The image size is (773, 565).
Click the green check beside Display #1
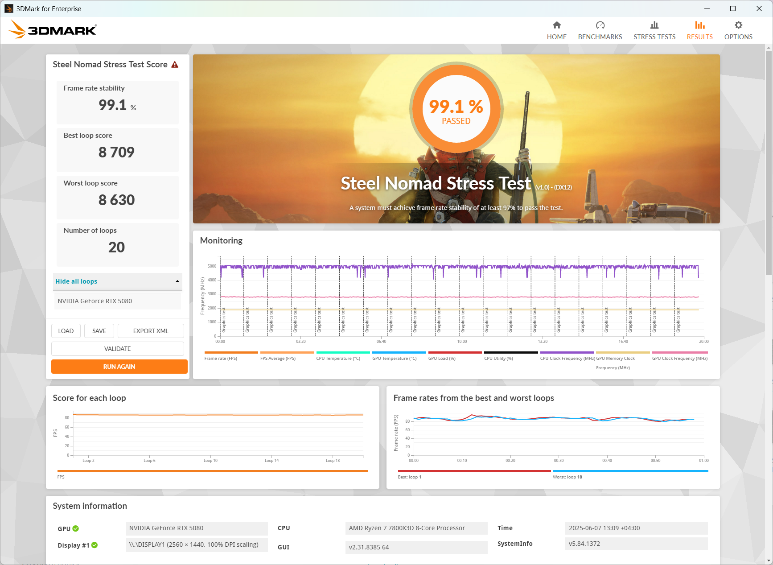click(95, 545)
